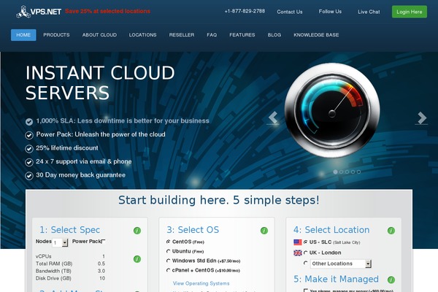Click the INSTANT CLOUD SERVERS heading
438x292 pixels.
[100, 82]
